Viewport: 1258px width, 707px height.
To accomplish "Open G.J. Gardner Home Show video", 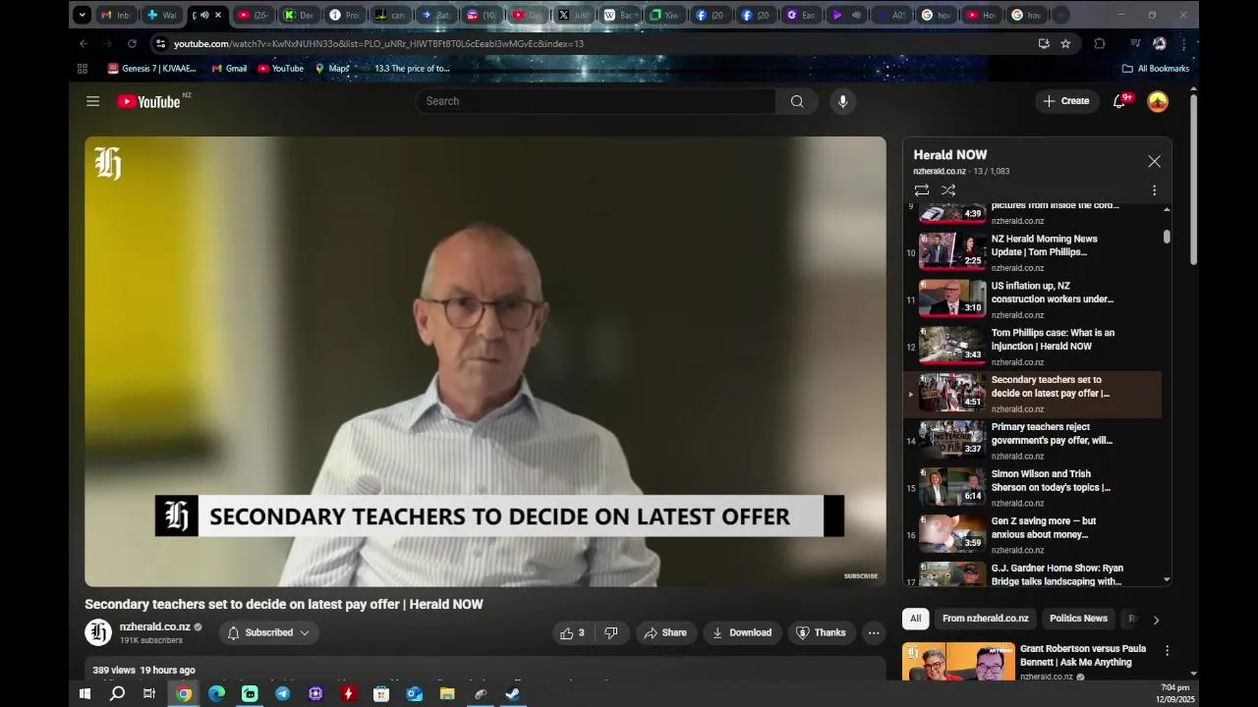I will (x=1032, y=573).
